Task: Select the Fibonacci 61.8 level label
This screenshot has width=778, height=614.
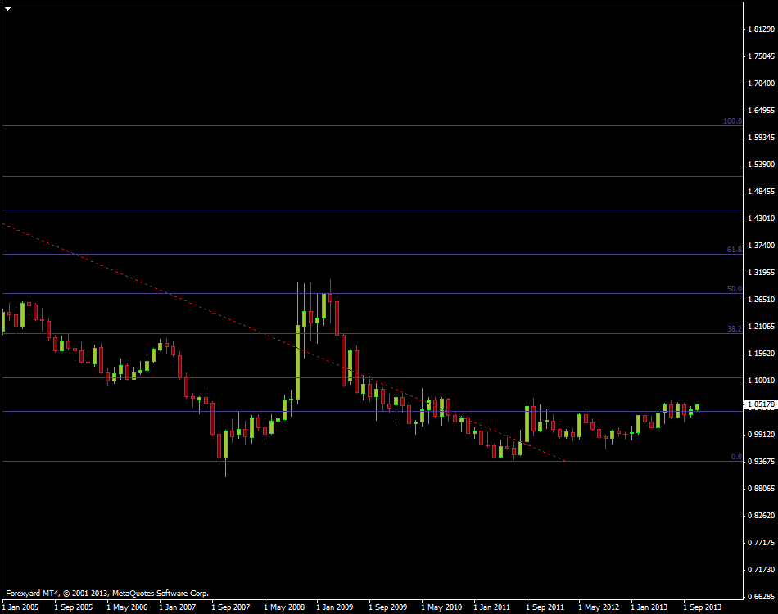Action: 734,249
